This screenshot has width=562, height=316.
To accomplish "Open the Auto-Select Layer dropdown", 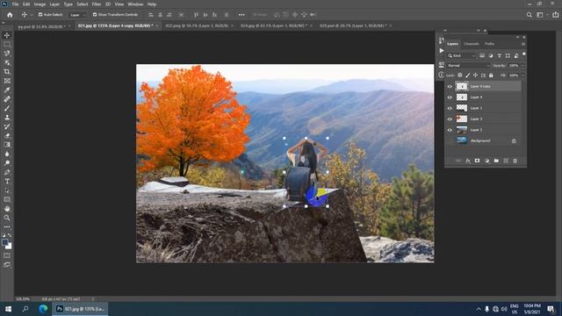I will [77, 15].
